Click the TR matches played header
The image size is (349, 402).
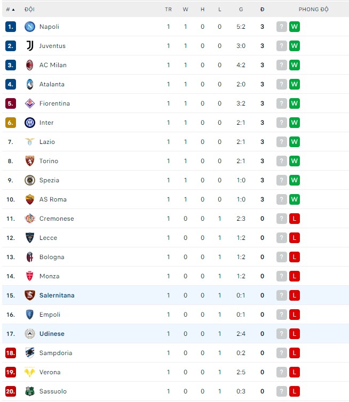(x=168, y=10)
